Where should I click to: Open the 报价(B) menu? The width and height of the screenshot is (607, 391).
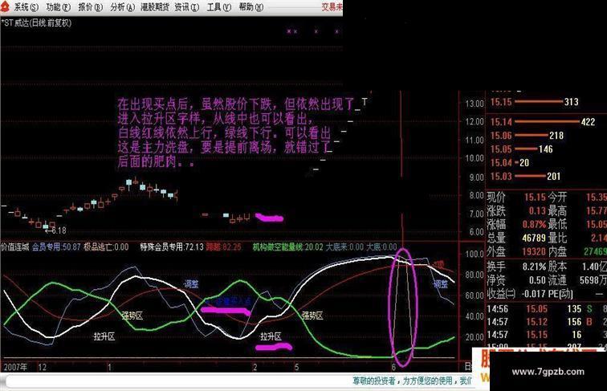point(91,7)
